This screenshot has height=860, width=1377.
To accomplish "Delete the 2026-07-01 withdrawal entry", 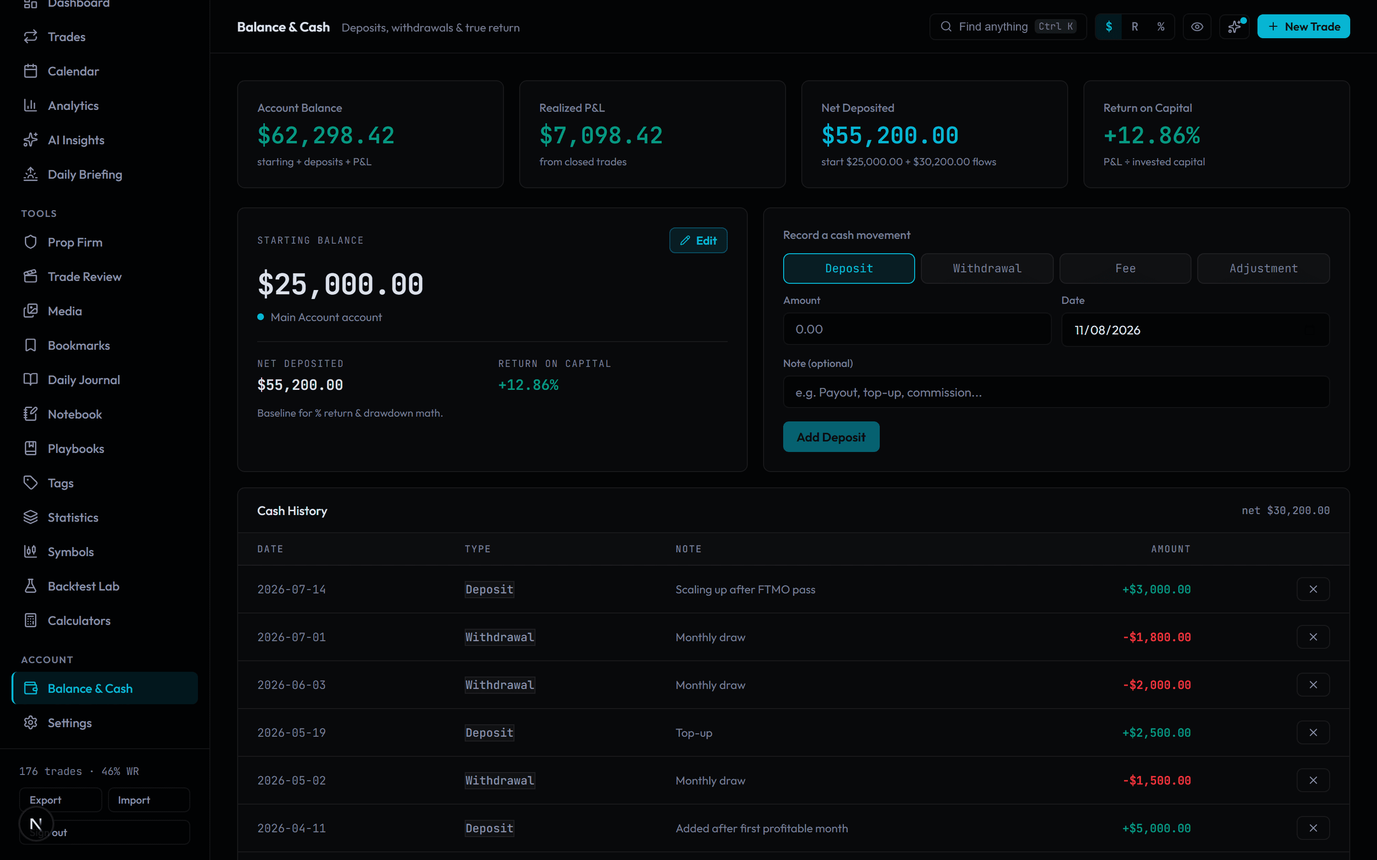I will pos(1313,637).
